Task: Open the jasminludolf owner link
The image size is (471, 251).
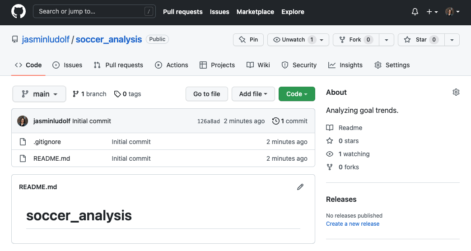Action: pos(46,39)
